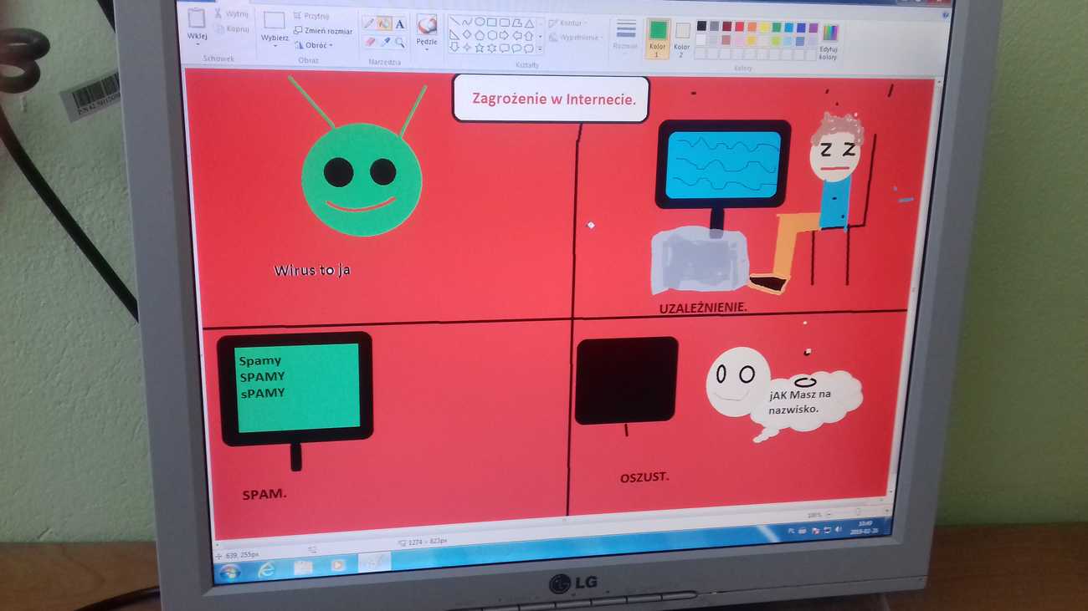This screenshot has height=611, width=1088.
Task: Select the Text tool A
Action: 399,23
